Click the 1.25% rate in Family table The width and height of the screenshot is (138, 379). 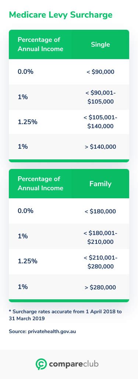(28, 261)
